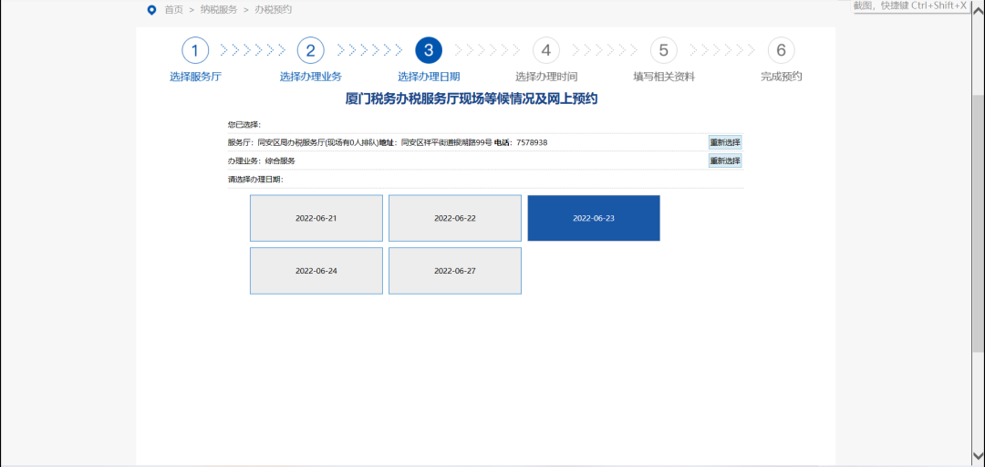Image resolution: width=985 pixels, height=467 pixels.
Task: Click the highlighted step 3 circle
Action: point(429,50)
